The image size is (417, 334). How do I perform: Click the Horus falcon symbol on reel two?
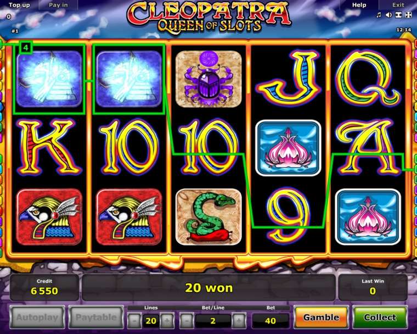coord(129,217)
